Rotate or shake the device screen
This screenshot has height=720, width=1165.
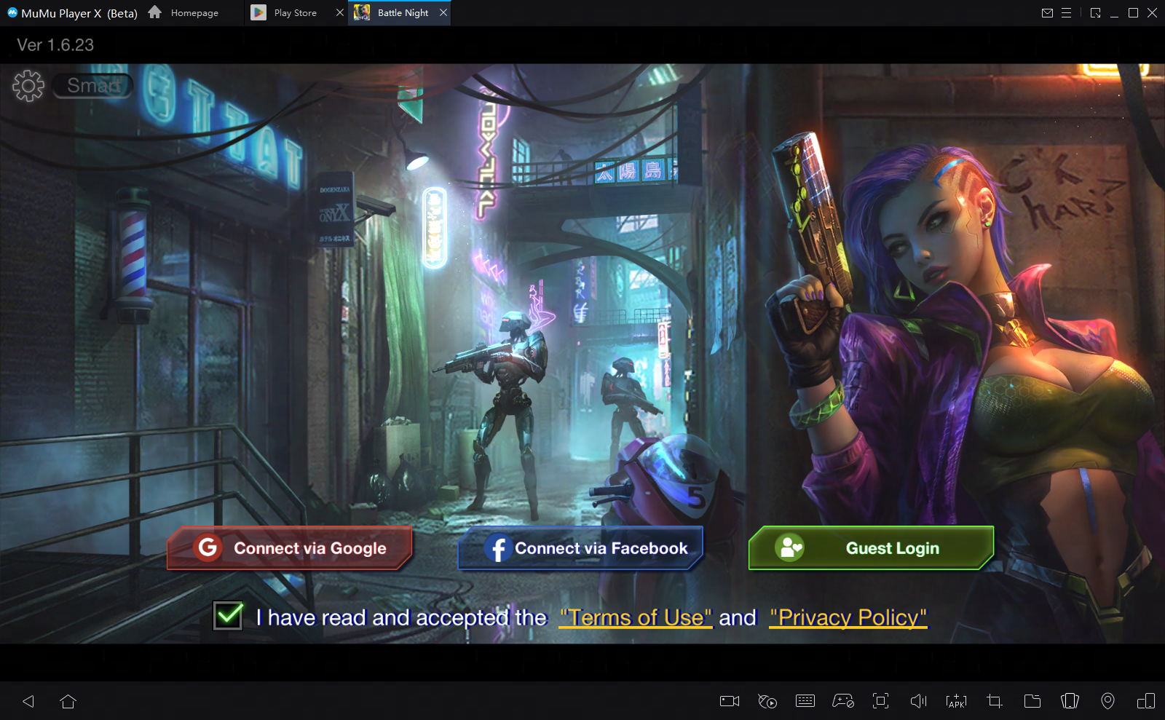pos(1070,701)
